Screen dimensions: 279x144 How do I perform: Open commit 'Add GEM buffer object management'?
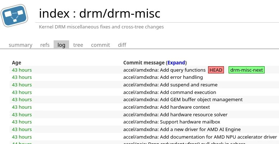[x=183, y=99]
